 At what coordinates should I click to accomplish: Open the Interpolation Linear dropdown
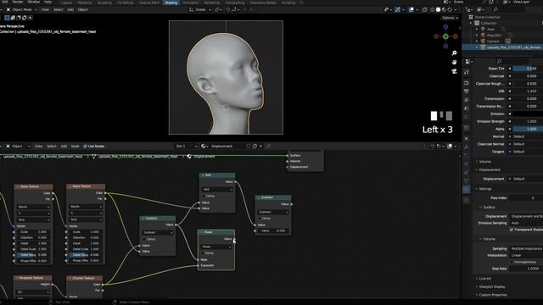pyautogui.click(x=526, y=255)
